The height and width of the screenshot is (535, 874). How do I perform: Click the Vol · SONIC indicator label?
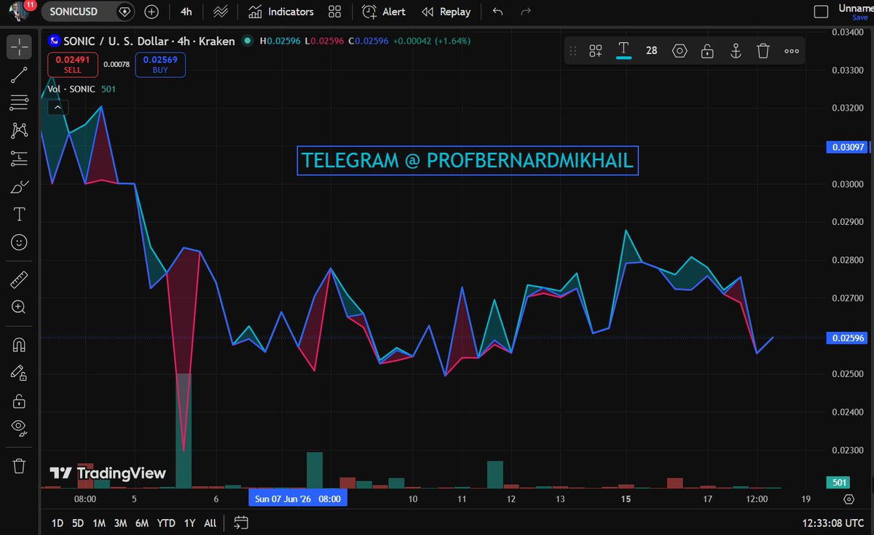(x=71, y=89)
